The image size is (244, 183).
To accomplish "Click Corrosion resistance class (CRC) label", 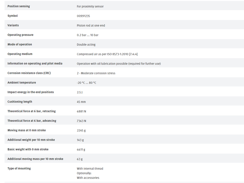I will click(29, 73).
